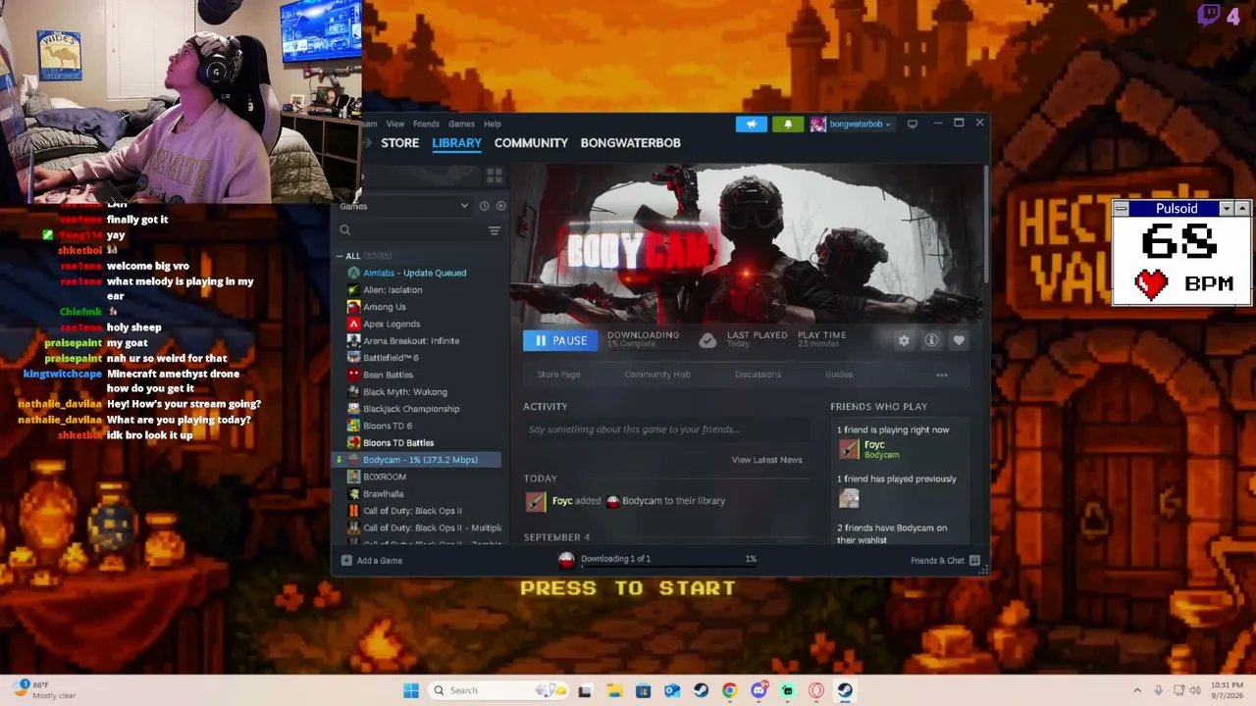Image resolution: width=1256 pixels, height=706 pixels.
Task: Open Big Picture mode monitor icon
Action: coord(912,124)
